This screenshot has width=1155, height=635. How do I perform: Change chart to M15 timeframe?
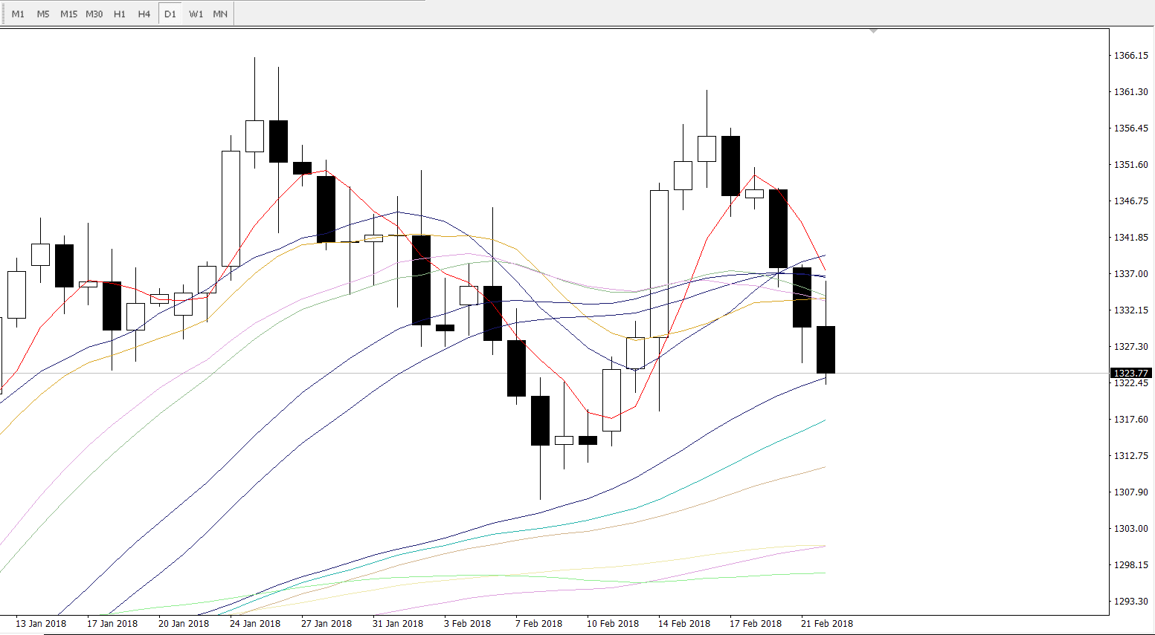[68, 14]
